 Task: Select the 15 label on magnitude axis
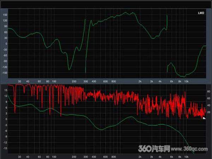click(x=6, y=90)
